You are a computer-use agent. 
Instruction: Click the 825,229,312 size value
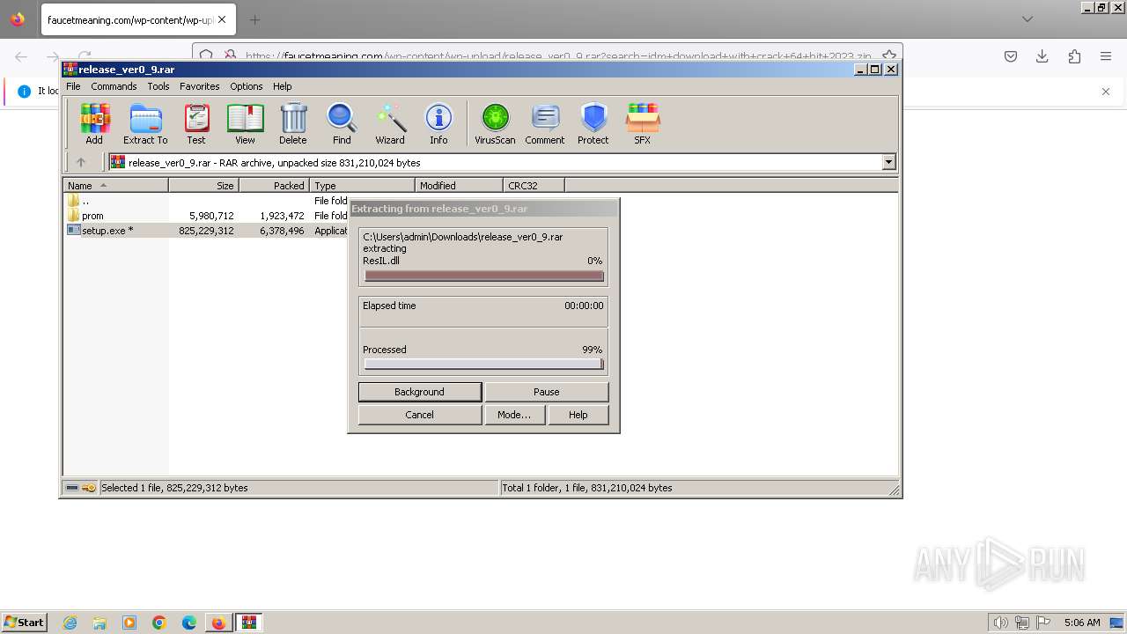[206, 231]
